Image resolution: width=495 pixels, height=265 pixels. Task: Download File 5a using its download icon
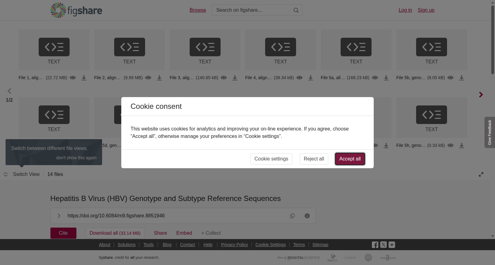tap(386, 78)
